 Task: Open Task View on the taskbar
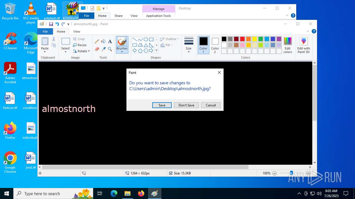(100, 193)
